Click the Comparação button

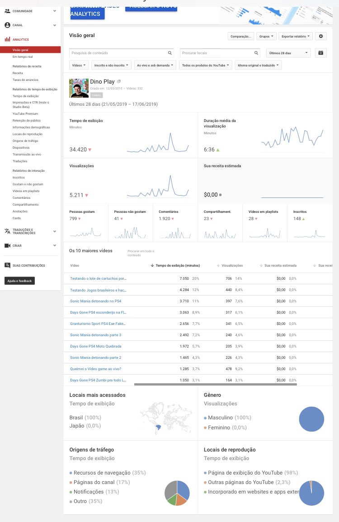click(241, 36)
